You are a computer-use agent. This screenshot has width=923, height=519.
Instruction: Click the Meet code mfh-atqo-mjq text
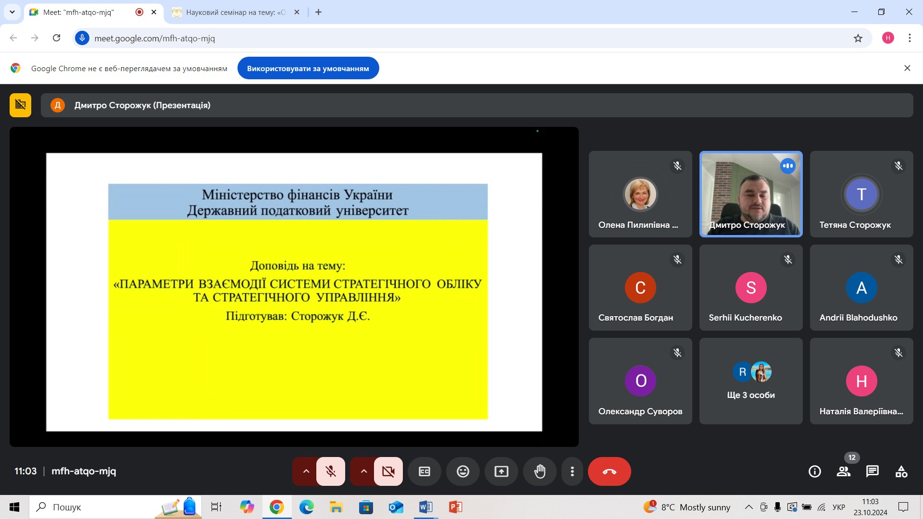point(84,471)
